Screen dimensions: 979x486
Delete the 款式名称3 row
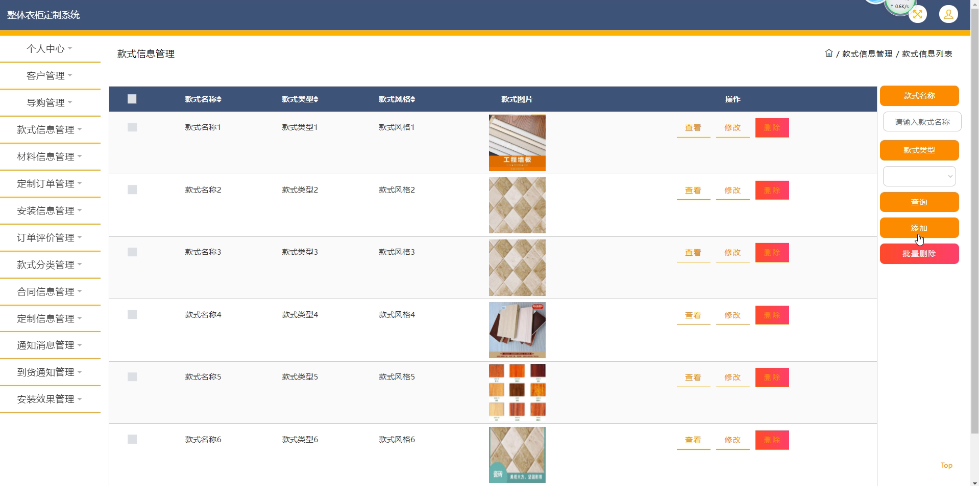tap(772, 253)
